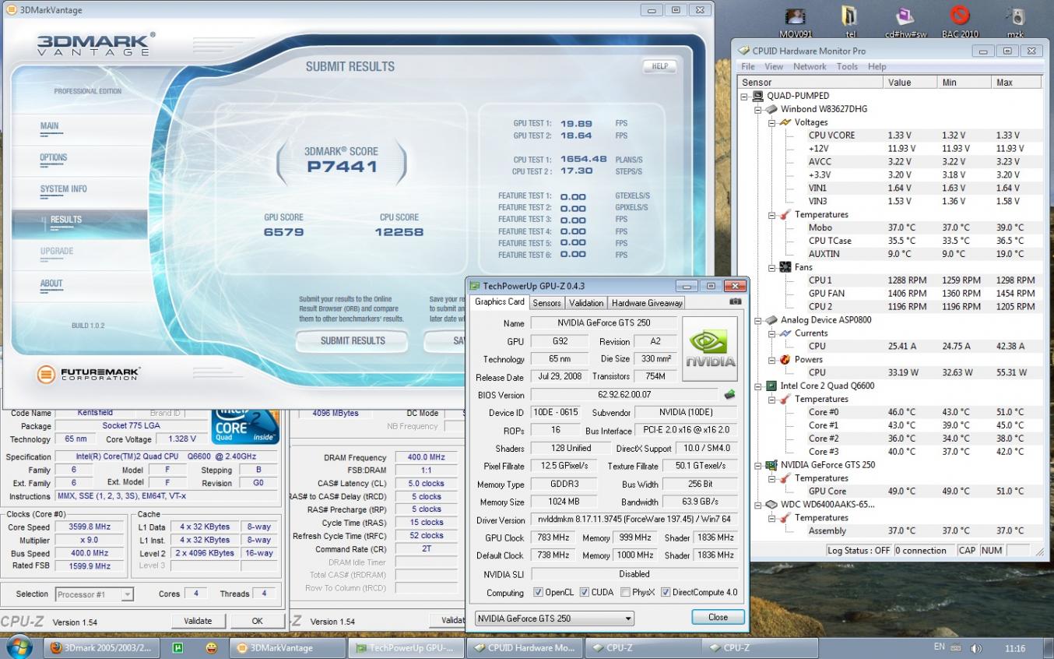The height and width of the screenshot is (659, 1054).
Task: Open the View menu in Hardware Monitor
Action: coord(774,67)
